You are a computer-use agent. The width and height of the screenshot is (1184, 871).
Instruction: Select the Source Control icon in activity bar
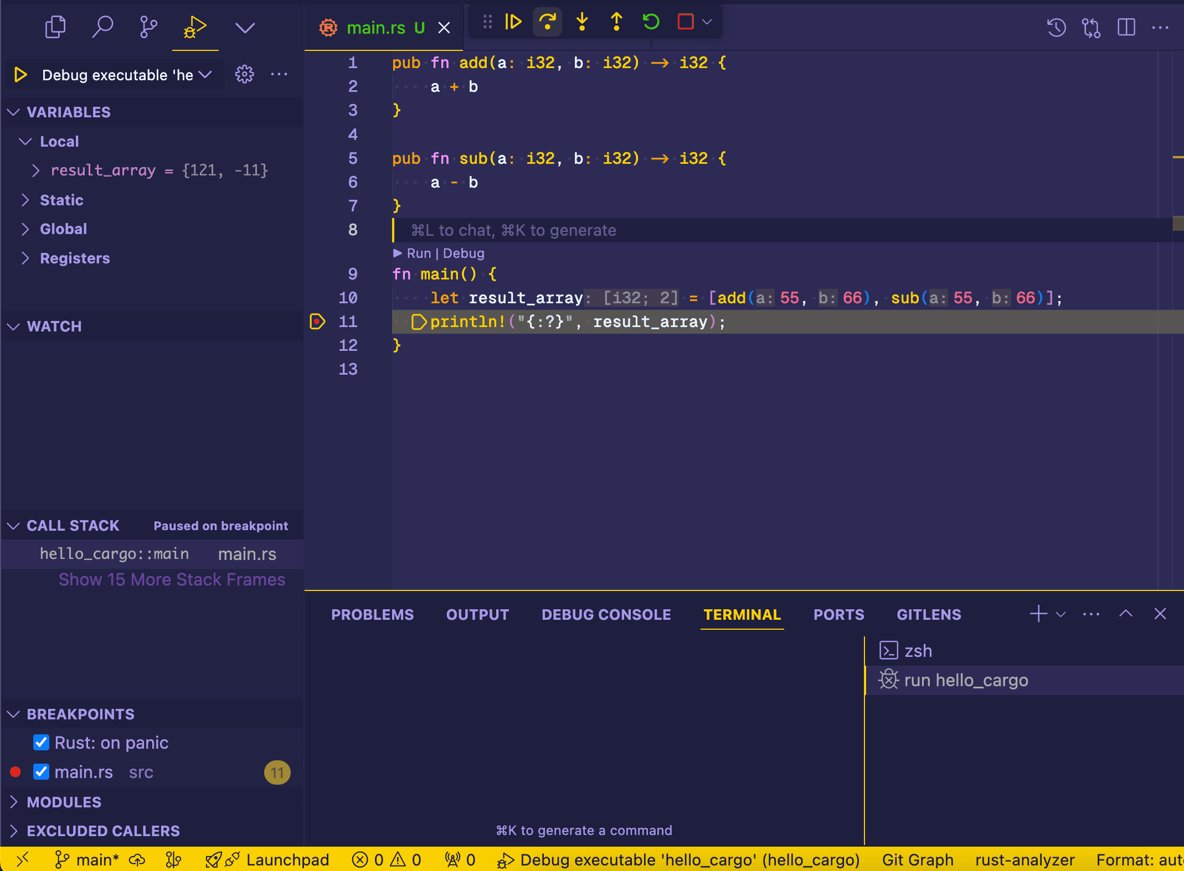point(147,26)
